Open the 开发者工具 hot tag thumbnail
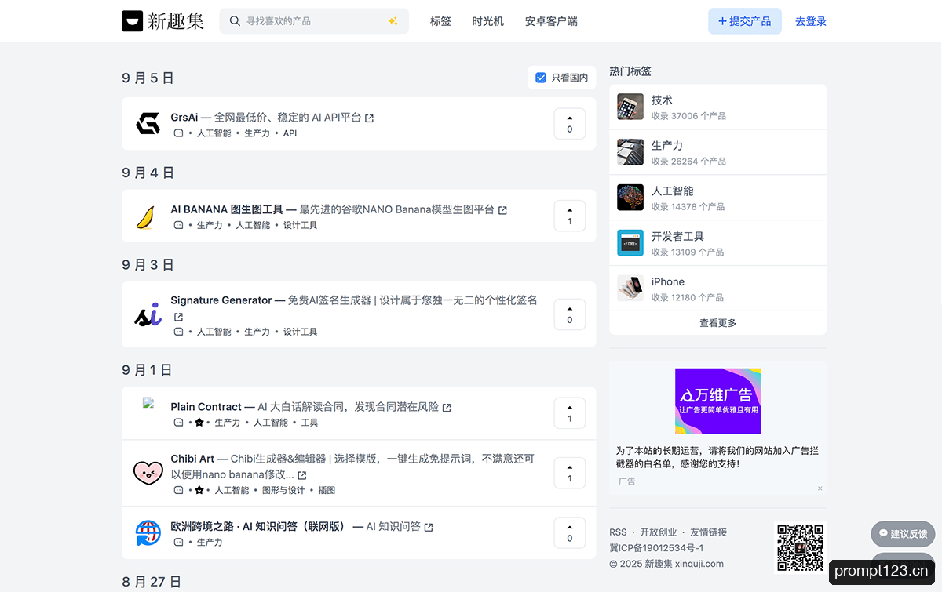This screenshot has width=942, height=592. click(630, 243)
